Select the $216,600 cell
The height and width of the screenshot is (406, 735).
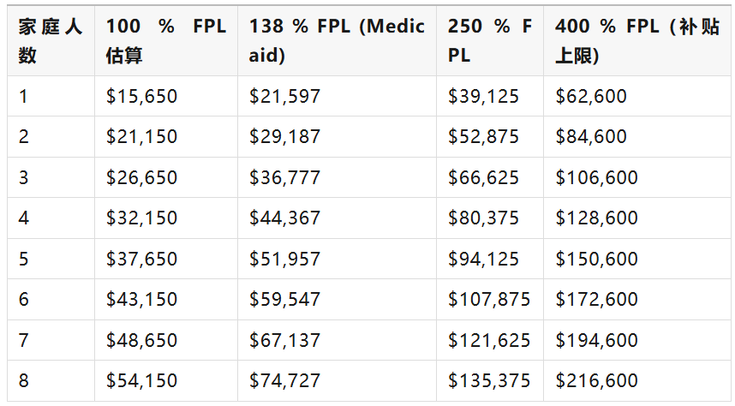point(596,381)
